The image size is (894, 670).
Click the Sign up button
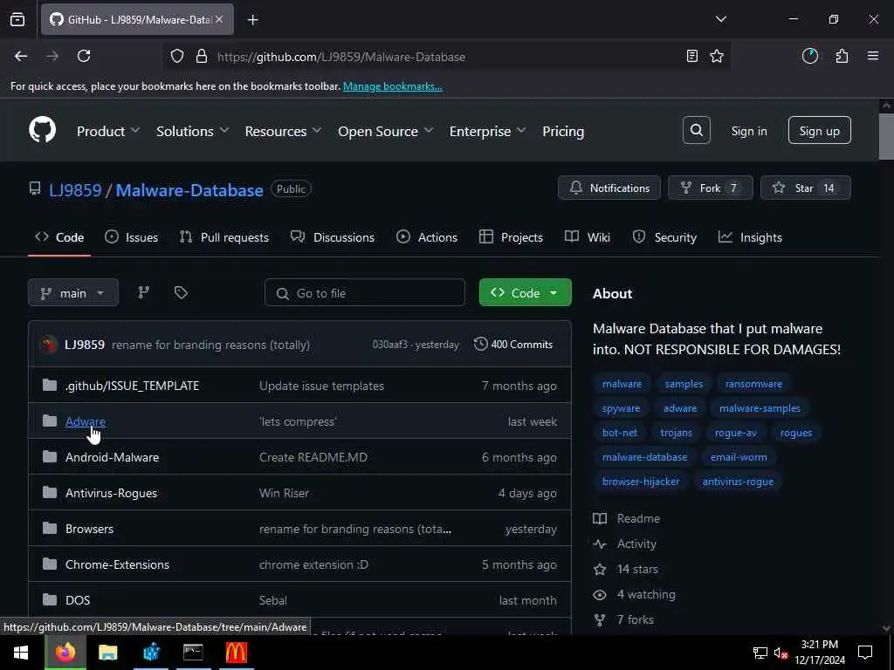pyautogui.click(x=819, y=131)
